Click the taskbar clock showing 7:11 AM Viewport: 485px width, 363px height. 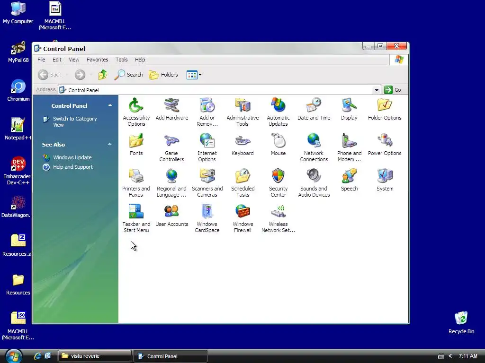click(468, 356)
